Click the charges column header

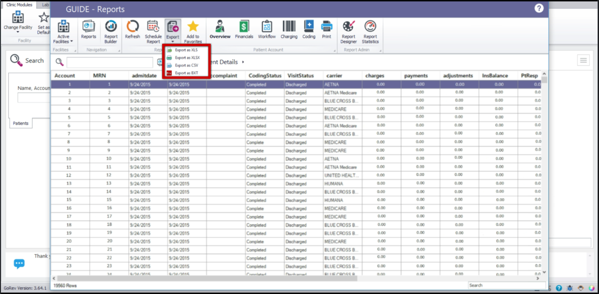381,75
